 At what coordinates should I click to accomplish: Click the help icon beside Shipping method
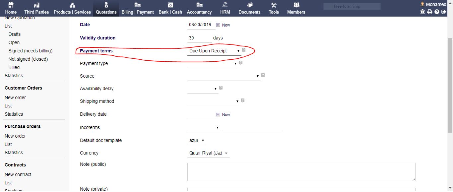[x=243, y=100]
